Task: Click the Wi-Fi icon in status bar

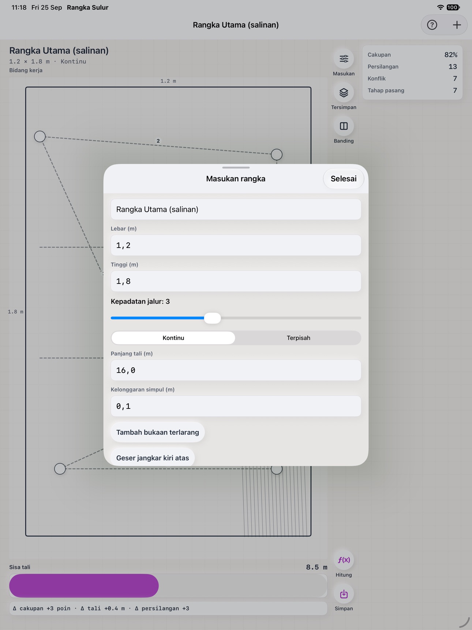Action: click(x=441, y=7)
